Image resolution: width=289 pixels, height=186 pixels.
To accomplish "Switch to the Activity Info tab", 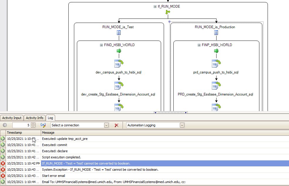I will point(35,118).
